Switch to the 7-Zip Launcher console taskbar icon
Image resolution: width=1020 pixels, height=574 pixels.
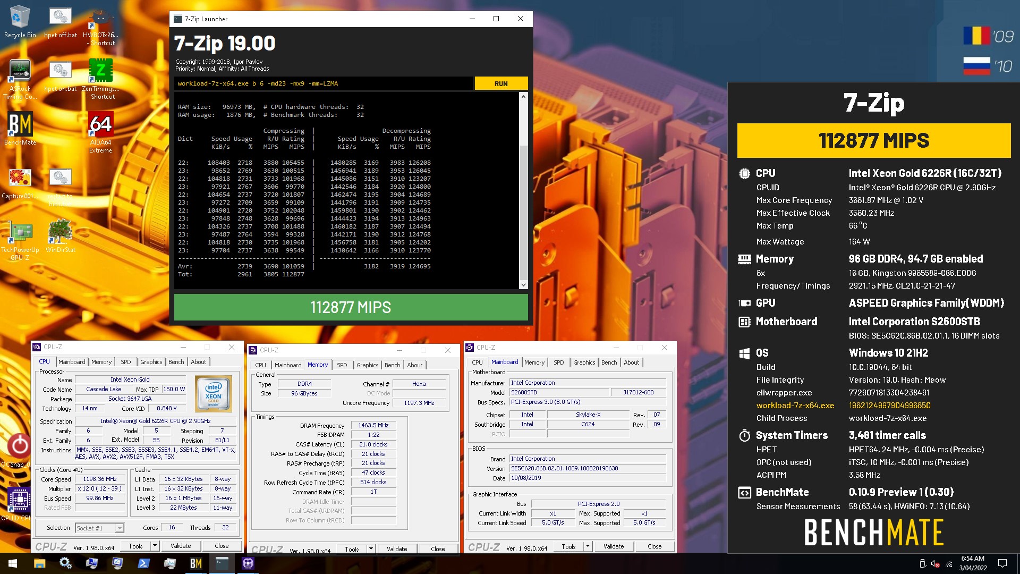pos(222,563)
